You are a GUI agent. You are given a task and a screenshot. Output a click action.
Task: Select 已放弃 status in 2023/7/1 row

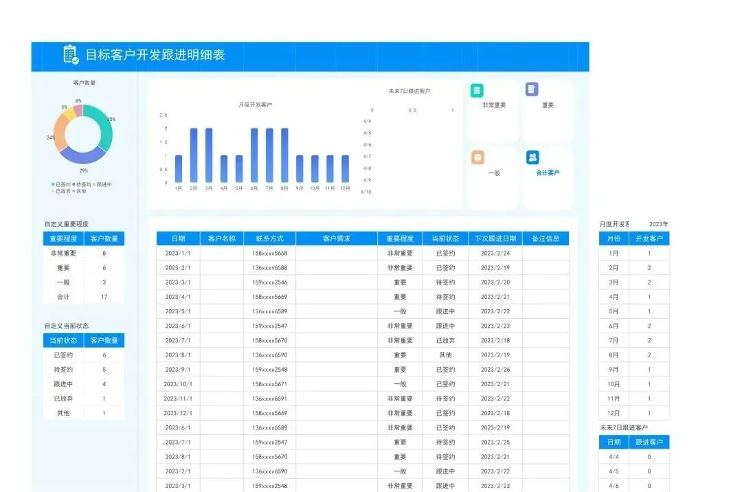click(x=445, y=341)
